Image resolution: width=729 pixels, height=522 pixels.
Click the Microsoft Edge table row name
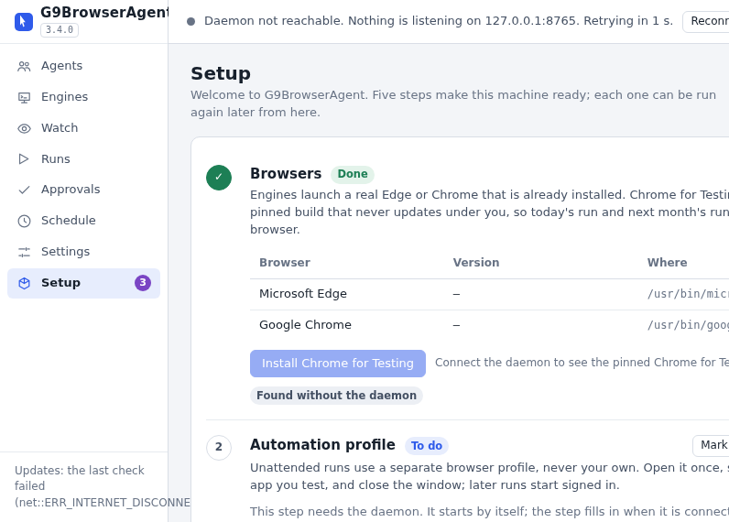coord(303,294)
